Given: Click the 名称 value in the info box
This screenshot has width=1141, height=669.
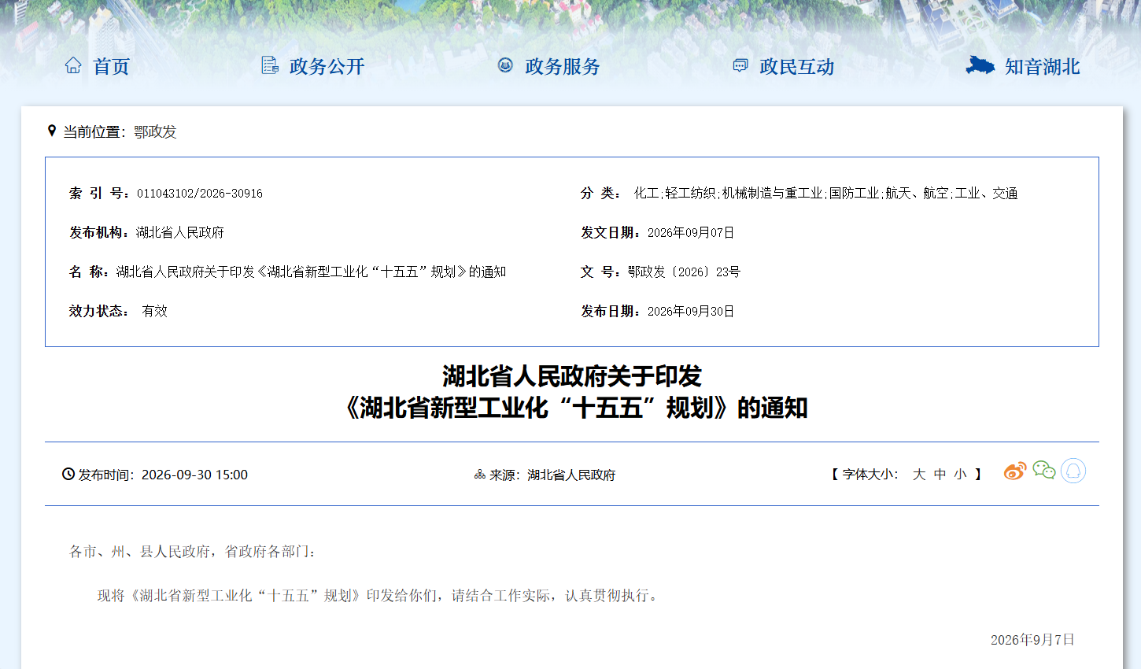Looking at the screenshot, I should click(x=311, y=272).
